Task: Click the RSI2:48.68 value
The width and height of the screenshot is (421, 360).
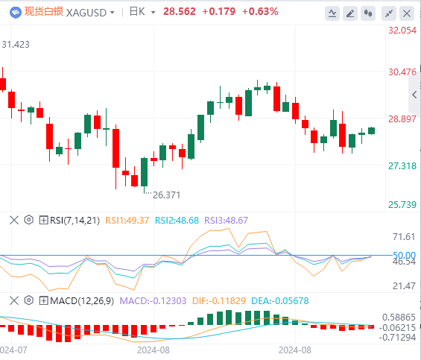Action: click(177, 221)
